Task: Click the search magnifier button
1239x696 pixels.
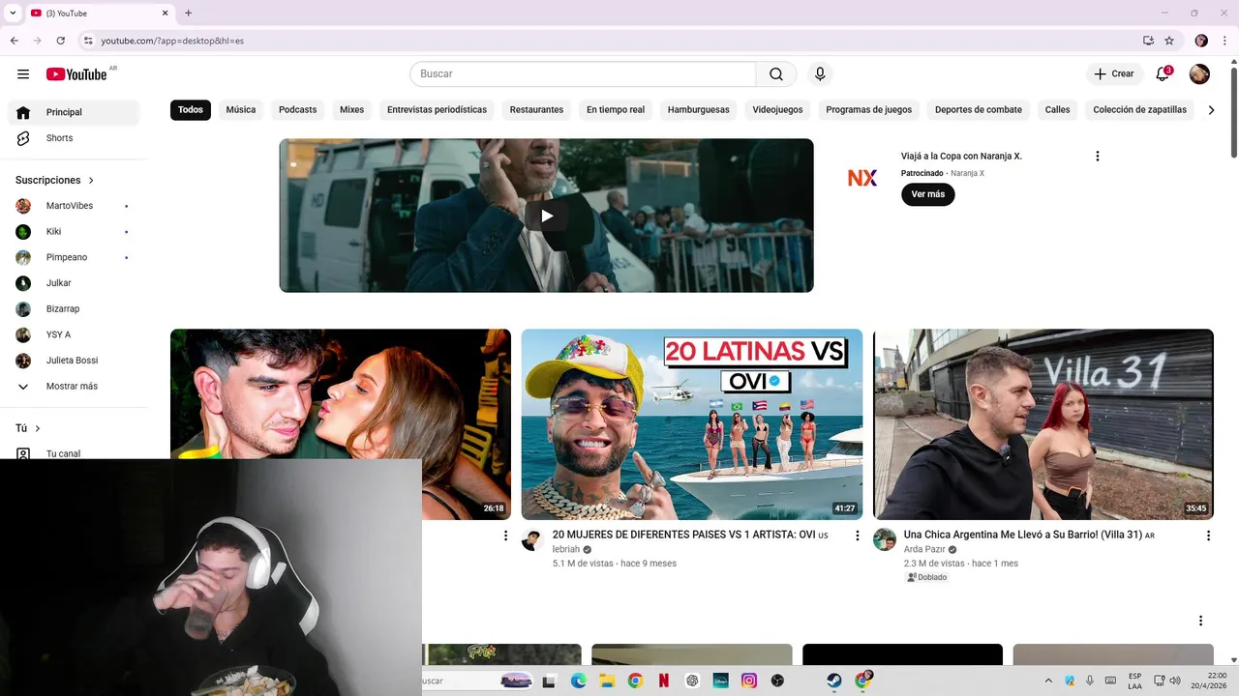Action: [x=776, y=74]
